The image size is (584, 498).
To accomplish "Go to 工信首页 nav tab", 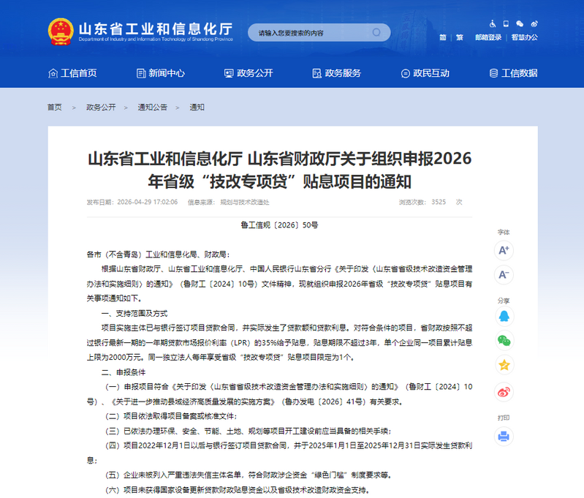I will click(x=72, y=73).
